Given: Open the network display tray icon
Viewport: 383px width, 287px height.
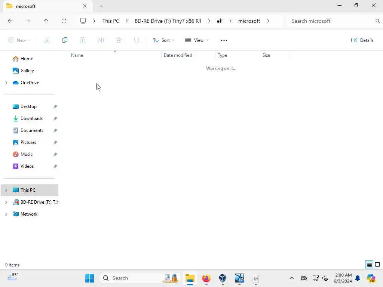Looking at the screenshot, I should [315, 278].
